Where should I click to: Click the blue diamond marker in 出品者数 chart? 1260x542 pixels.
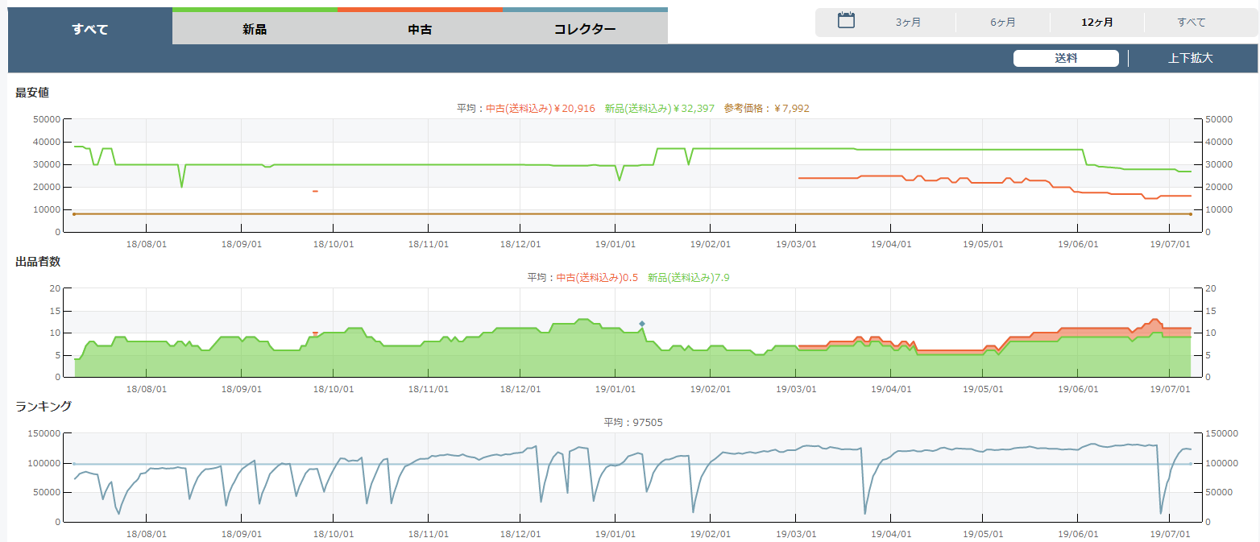[642, 324]
